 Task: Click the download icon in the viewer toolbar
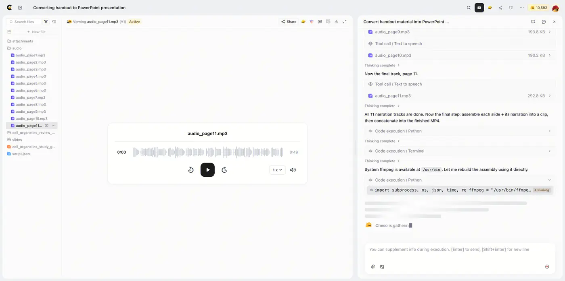[x=336, y=22]
